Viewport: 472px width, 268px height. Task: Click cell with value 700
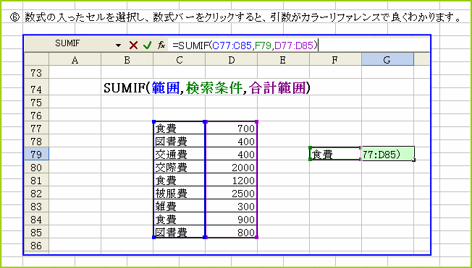click(x=231, y=129)
